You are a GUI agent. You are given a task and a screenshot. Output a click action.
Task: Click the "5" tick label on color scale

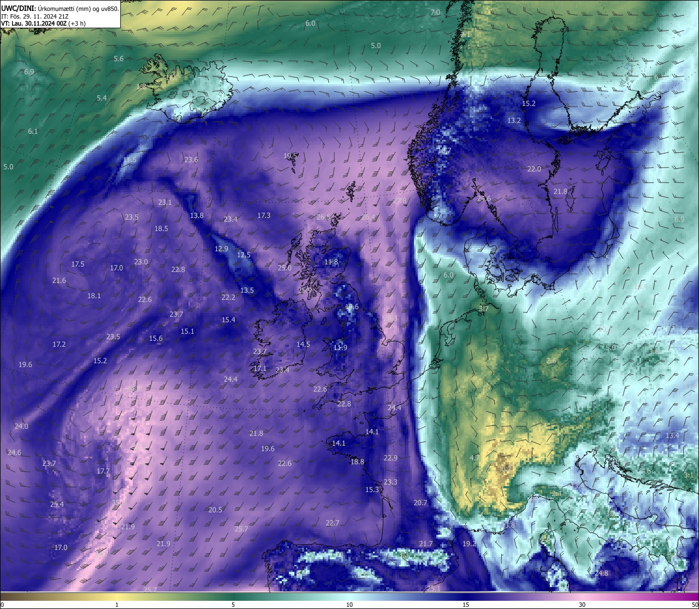click(x=233, y=605)
